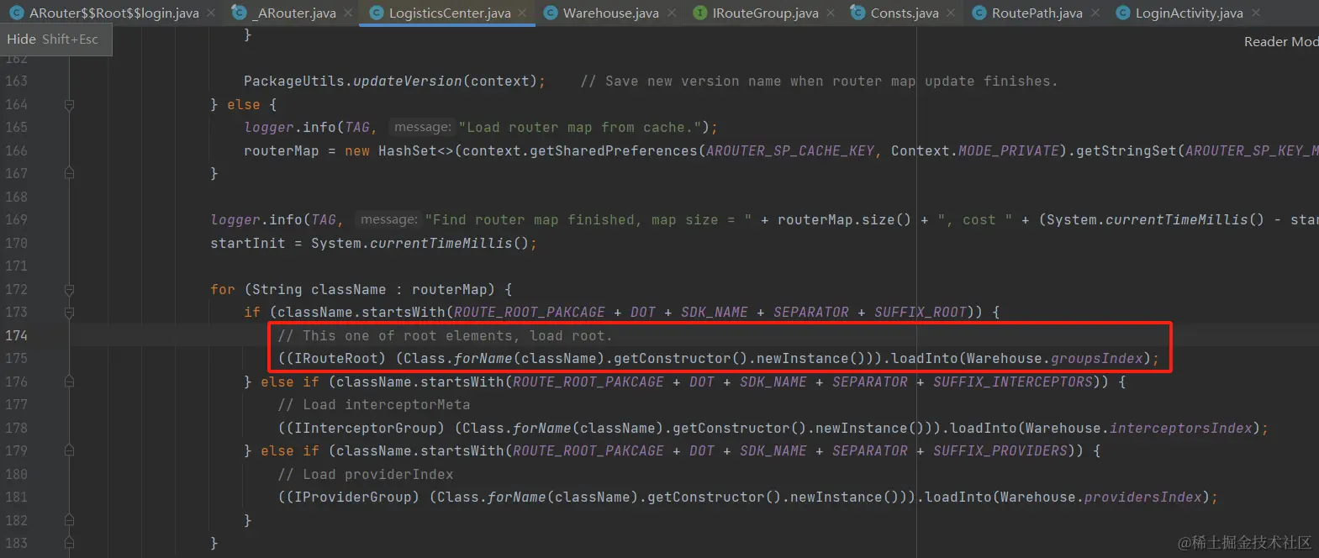Click the interface icon on IRouteGroup.java tab
1319x558 pixels.
(x=699, y=13)
